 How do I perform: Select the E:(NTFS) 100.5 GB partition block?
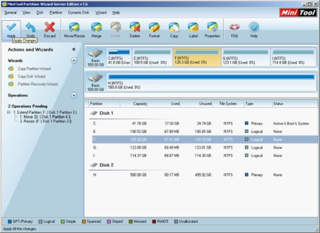pyautogui.click(x=152, y=57)
